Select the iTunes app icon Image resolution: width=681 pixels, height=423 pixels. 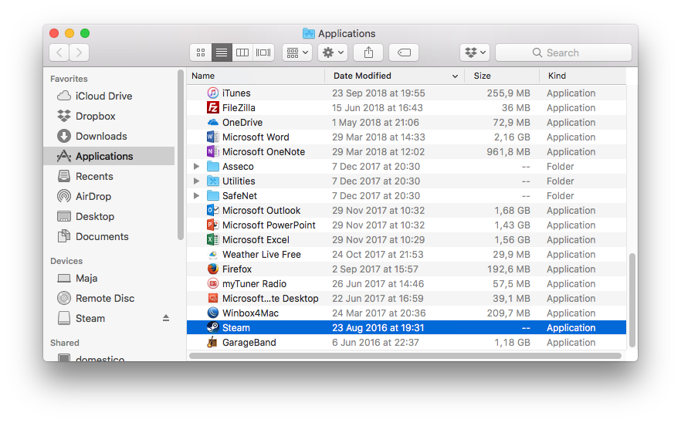pos(213,93)
